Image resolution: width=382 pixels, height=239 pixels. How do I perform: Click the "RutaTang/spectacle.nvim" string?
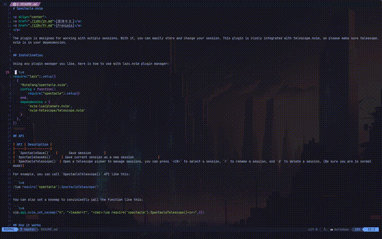[x=44, y=85]
